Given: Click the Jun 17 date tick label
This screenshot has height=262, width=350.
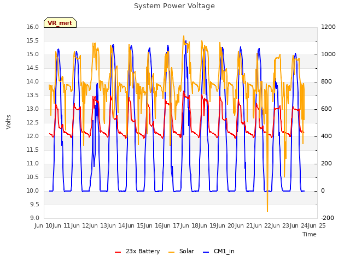Looking at the screenshot, I should 172,225.
